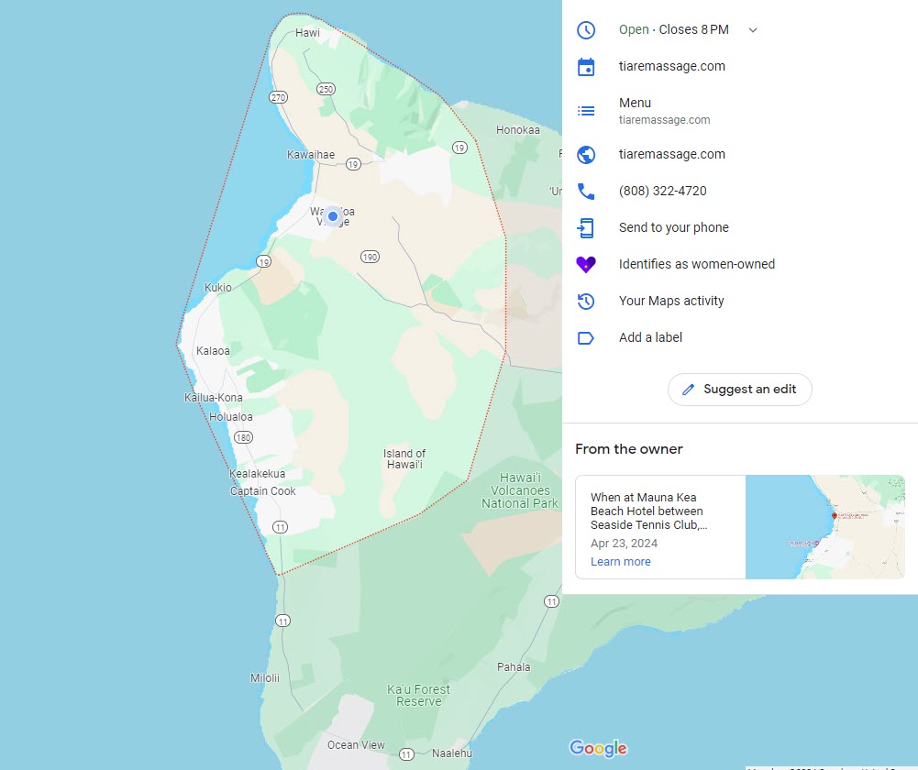Click the Send to your phone icon
Screen dimensions: 918x770
pyautogui.click(x=586, y=228)
